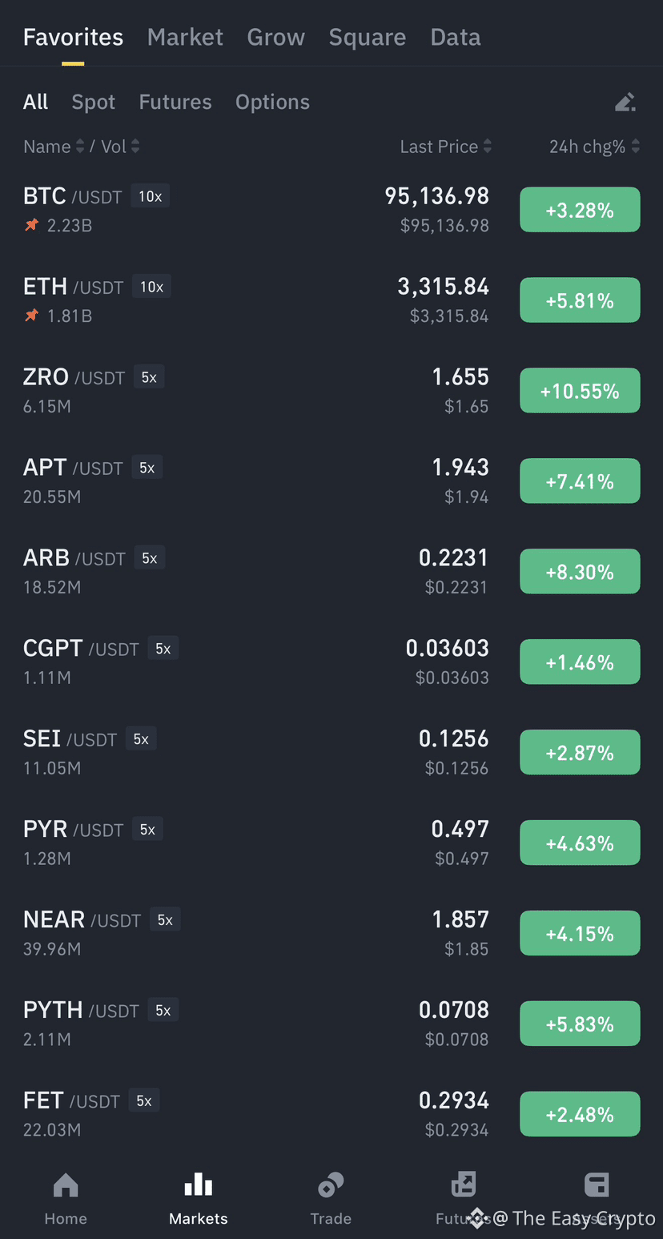
Task: Filter favorites by Spot
Action: [x=94, y=102]
